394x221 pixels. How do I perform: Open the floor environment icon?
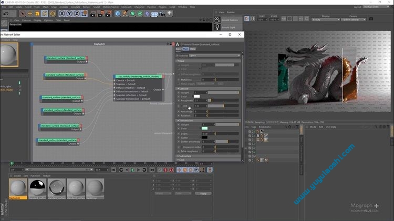(x=154, y=14)
